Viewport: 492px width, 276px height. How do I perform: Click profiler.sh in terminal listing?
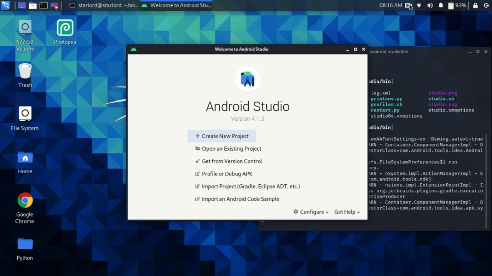point(387,105)
